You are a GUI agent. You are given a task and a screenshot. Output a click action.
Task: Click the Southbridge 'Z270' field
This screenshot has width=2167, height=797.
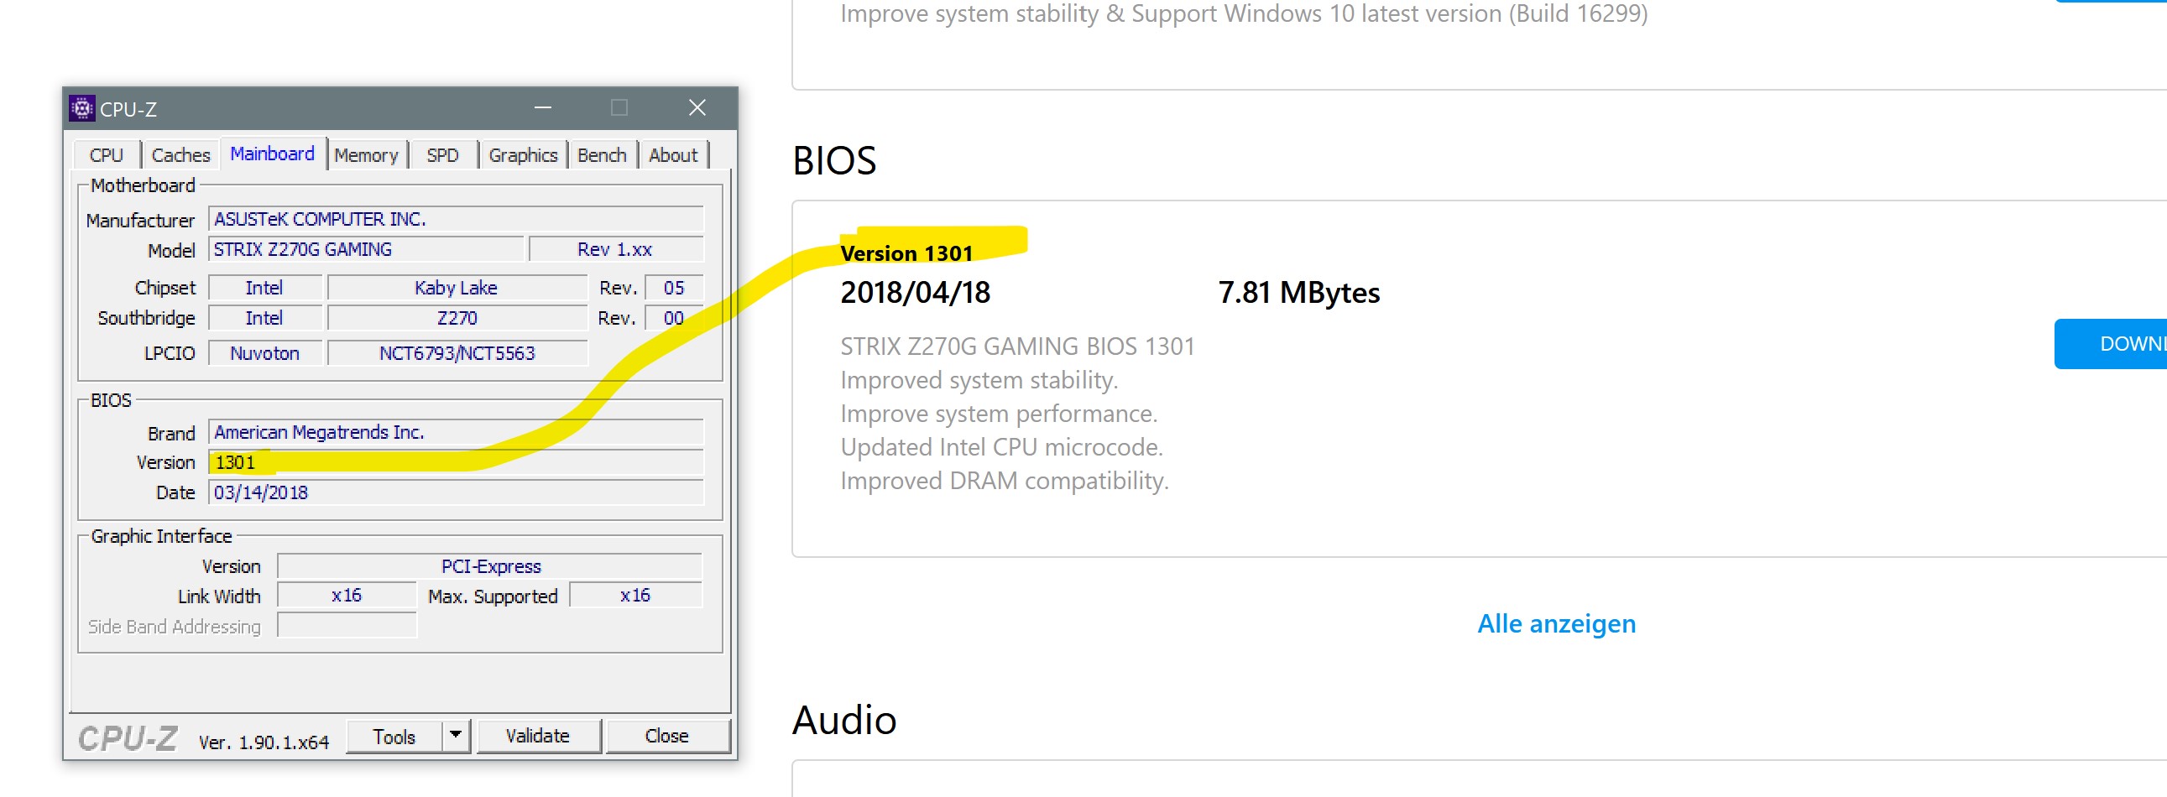(457, 319)
